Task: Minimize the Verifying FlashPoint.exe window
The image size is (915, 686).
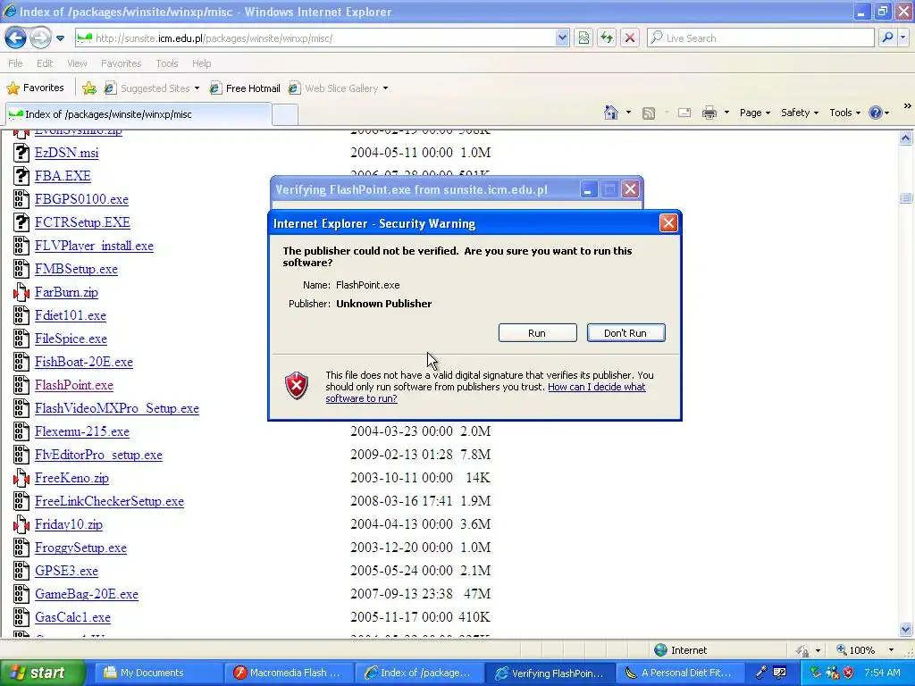Action: [588, 189]
